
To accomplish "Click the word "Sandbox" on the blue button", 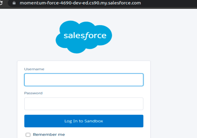I will pos(94,121).
